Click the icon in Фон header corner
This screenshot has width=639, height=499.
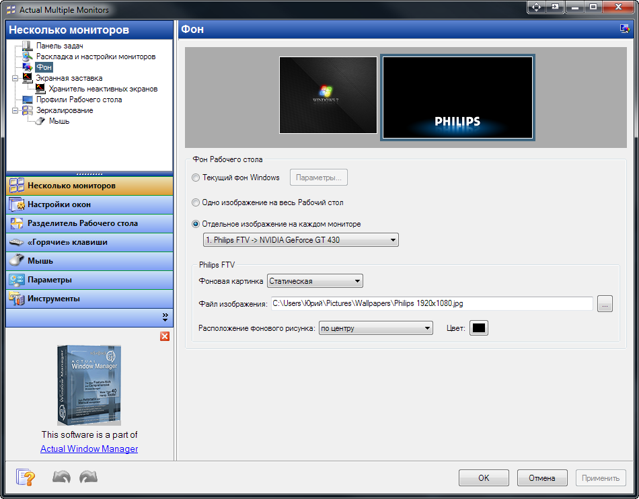tap(624, 29)
